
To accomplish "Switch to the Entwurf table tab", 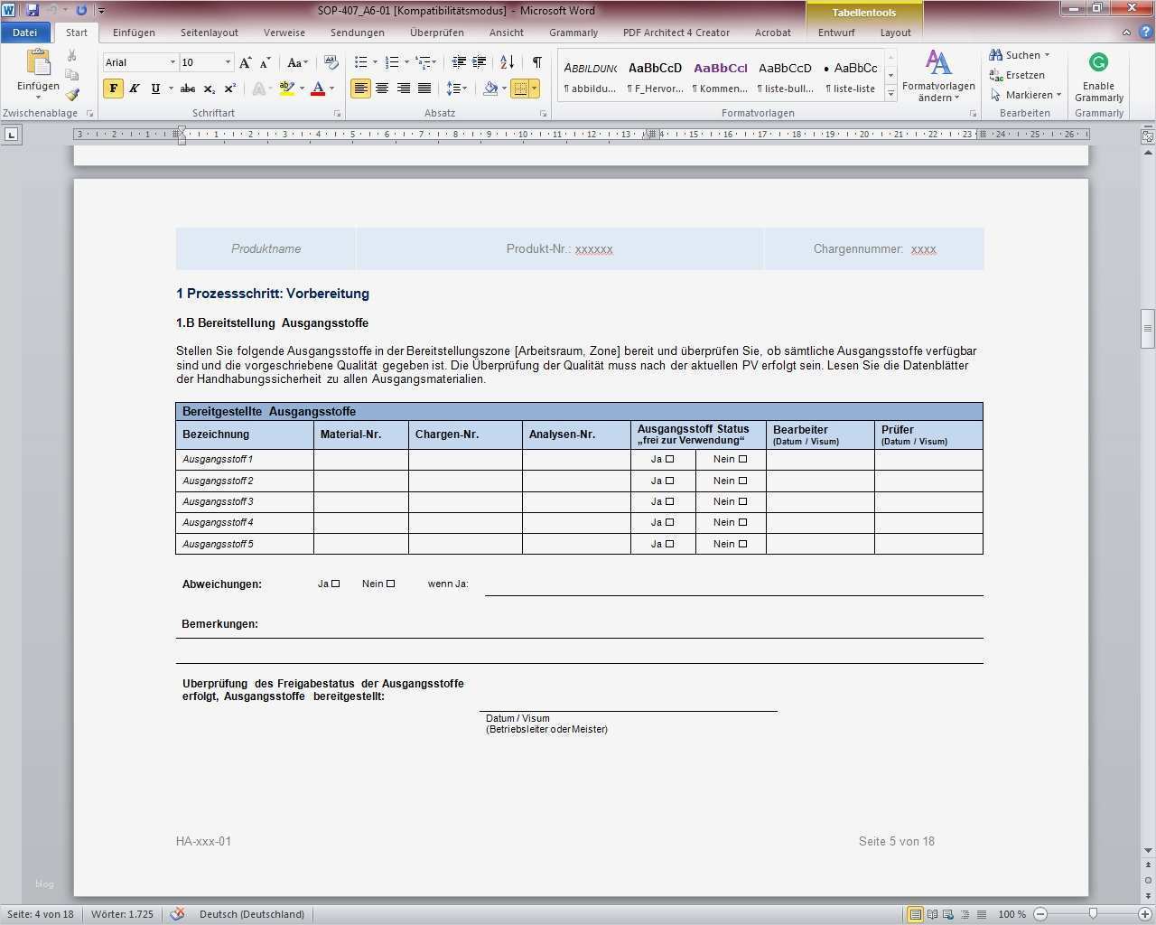I will (x=836, y=33).
